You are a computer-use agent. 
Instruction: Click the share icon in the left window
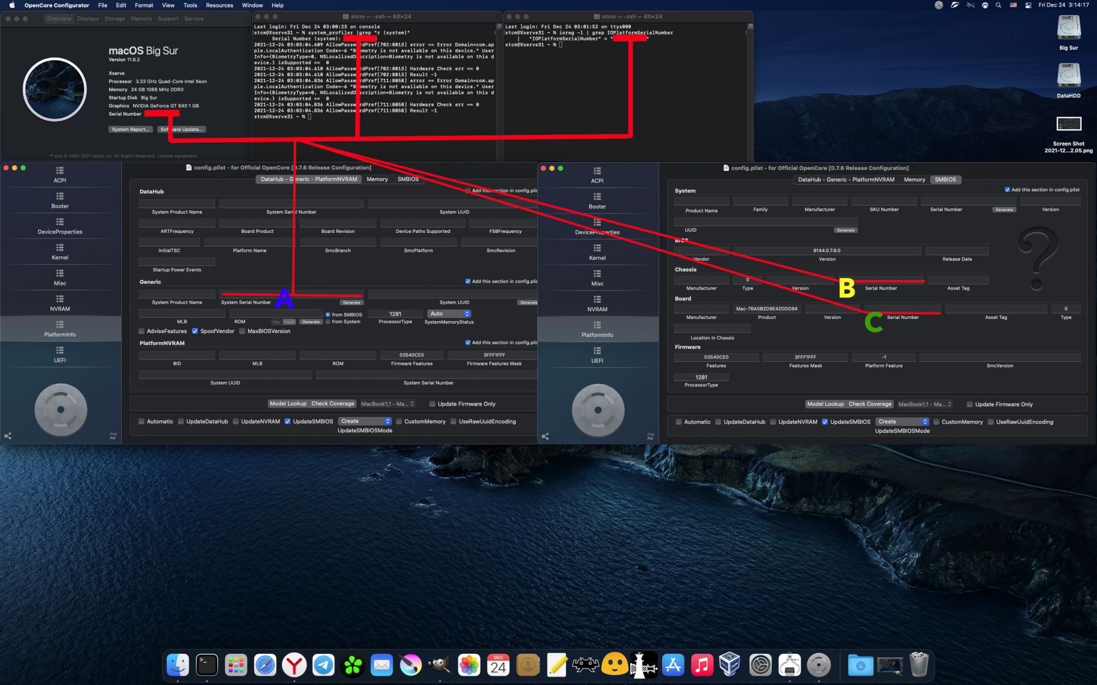[8, 436]
